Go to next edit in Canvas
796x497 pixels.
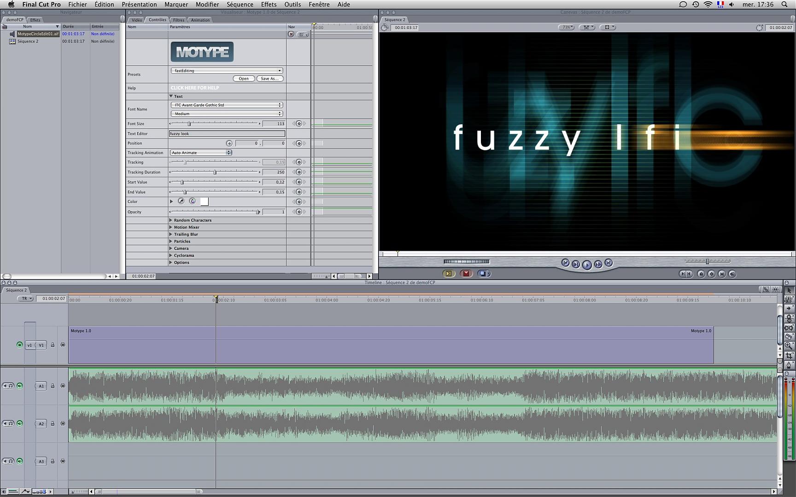pos(609,263)
